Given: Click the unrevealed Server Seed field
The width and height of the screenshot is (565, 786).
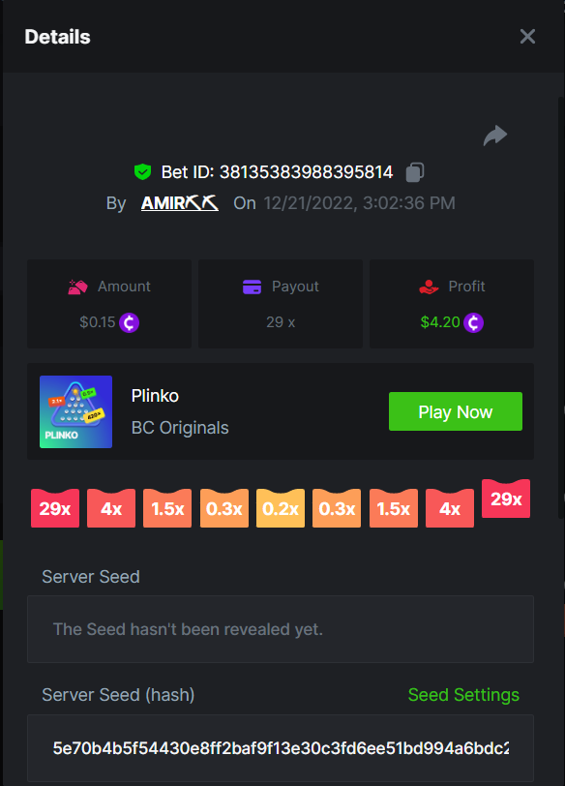Looking at the screenshot, I should pyautogui.click(x=281, y=629).
